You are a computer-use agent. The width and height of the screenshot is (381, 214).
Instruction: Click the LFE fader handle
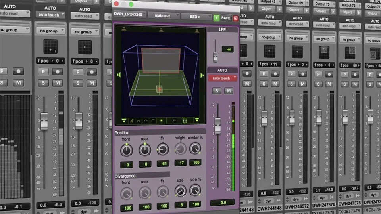(215, 57)
